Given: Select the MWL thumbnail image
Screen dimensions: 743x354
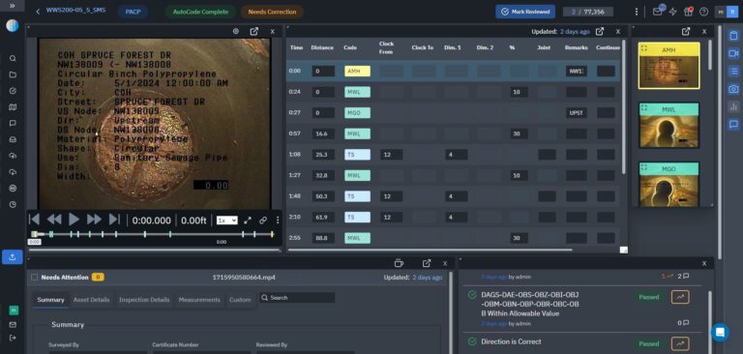Looking at the screenshot, I should 669,126.
